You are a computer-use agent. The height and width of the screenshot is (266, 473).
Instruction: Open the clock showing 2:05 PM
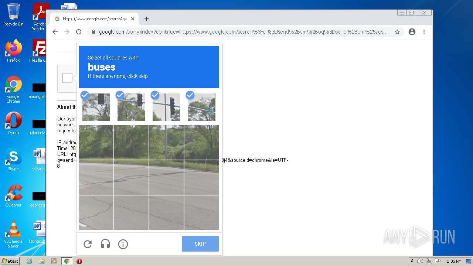coord(454,261)
